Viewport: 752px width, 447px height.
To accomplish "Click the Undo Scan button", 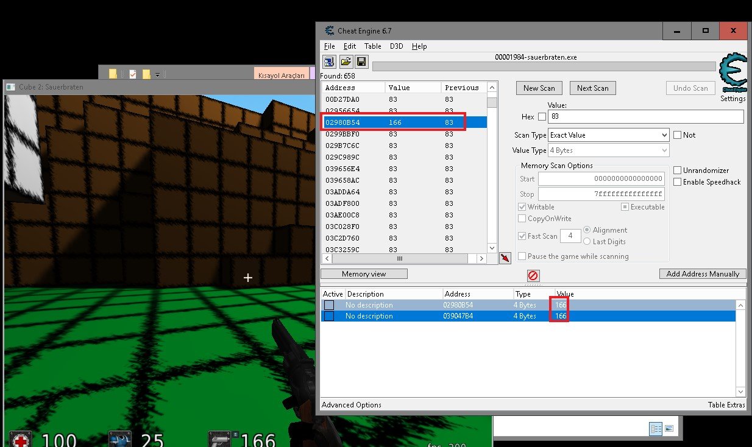I will coord(690,88).
